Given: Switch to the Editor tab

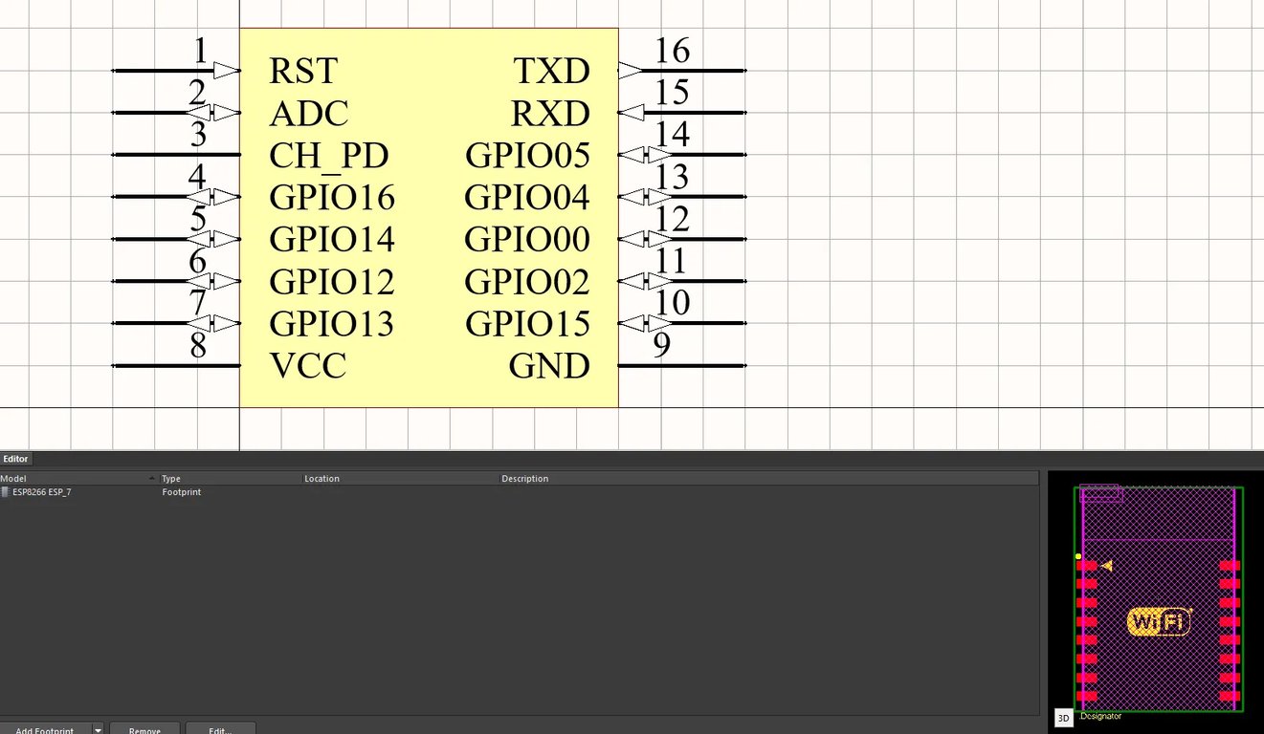Looking at the screenshot, I should click(x=15, y=459).
